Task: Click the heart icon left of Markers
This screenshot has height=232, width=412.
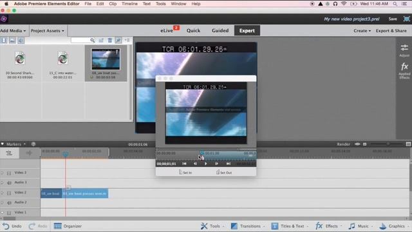Action: [3, 144]
